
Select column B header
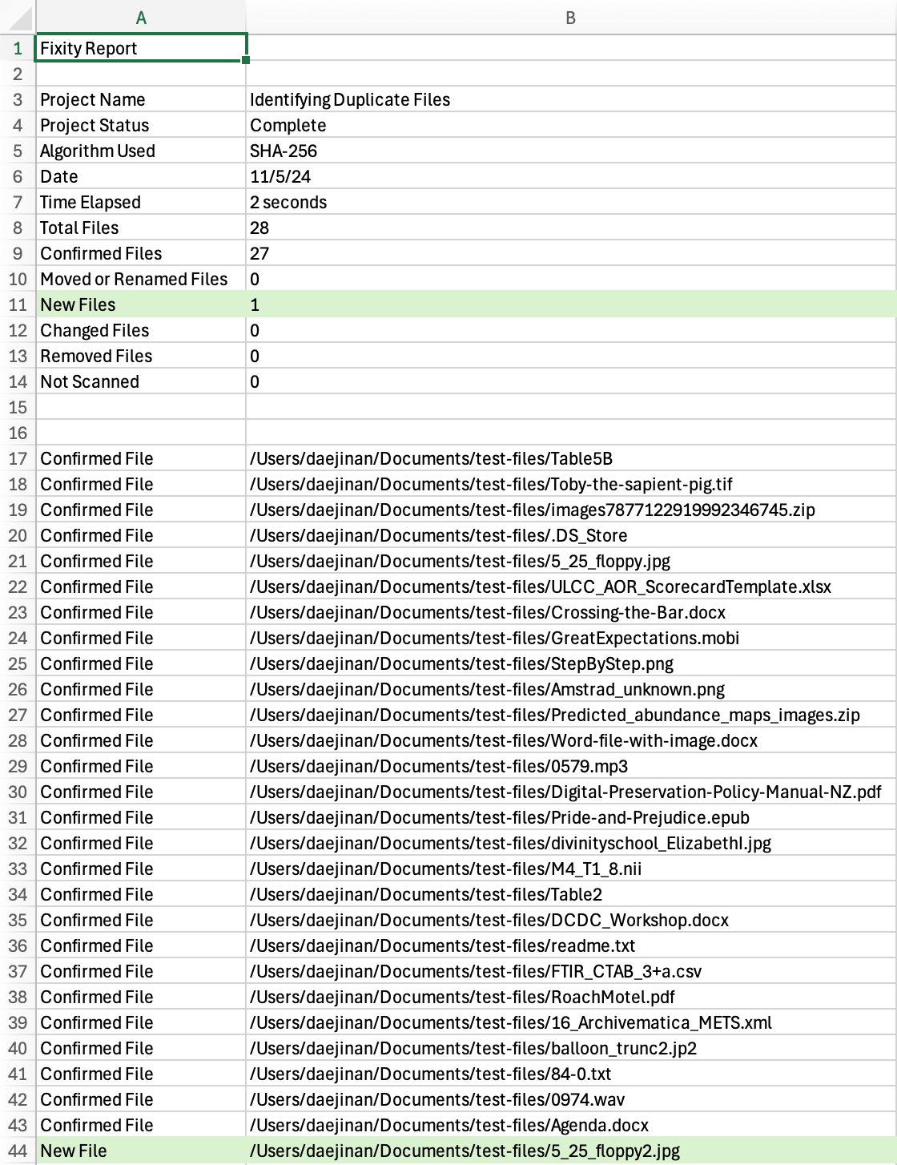pos(571,17)
